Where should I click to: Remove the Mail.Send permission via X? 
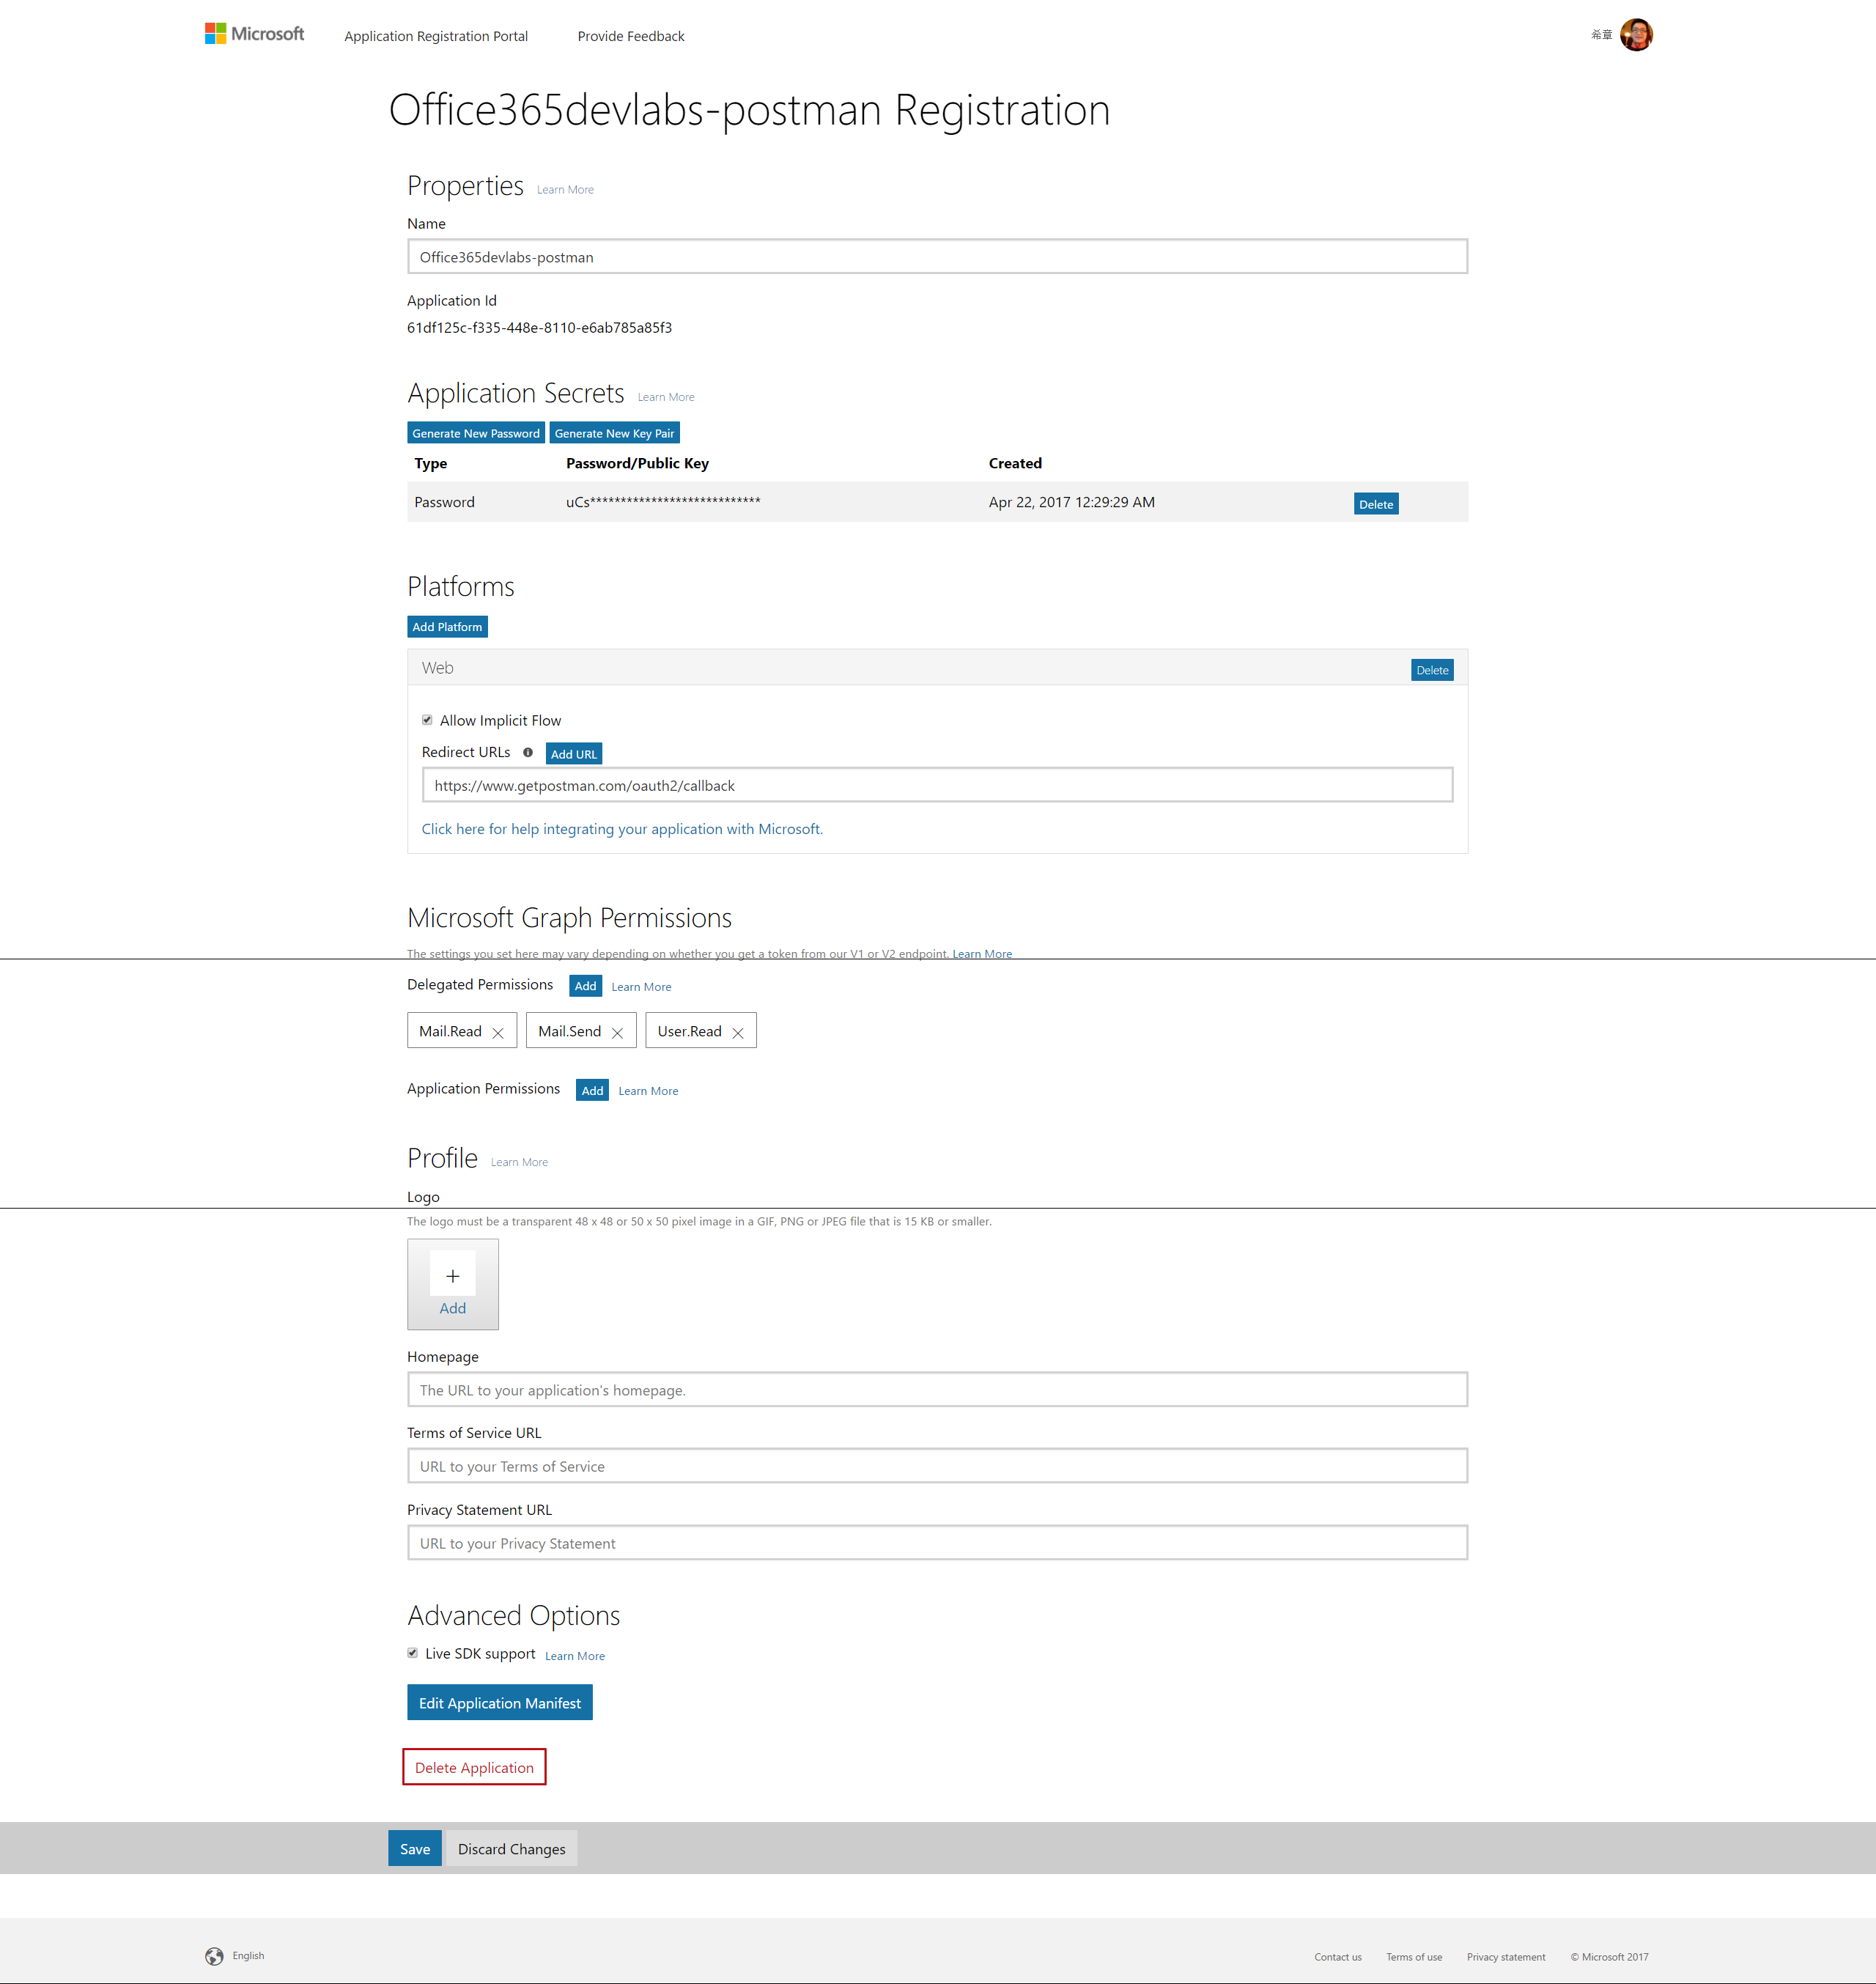(x=617, y=1033)
